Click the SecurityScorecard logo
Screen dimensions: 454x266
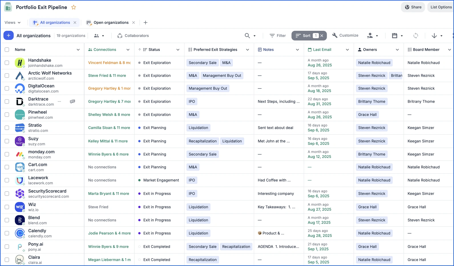[x=20, y=194]
